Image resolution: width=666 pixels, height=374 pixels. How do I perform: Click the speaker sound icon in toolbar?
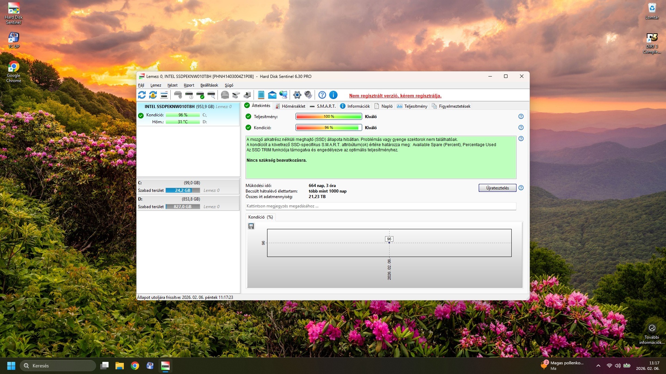pos(308,95)
